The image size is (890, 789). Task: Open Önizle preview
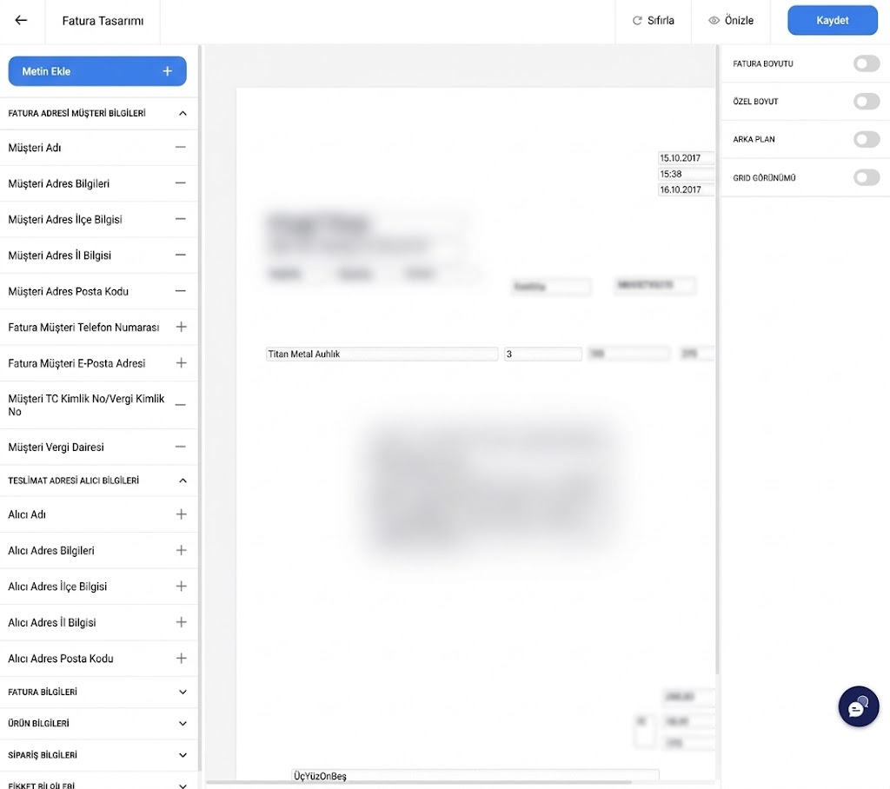[x=731, y=21]
